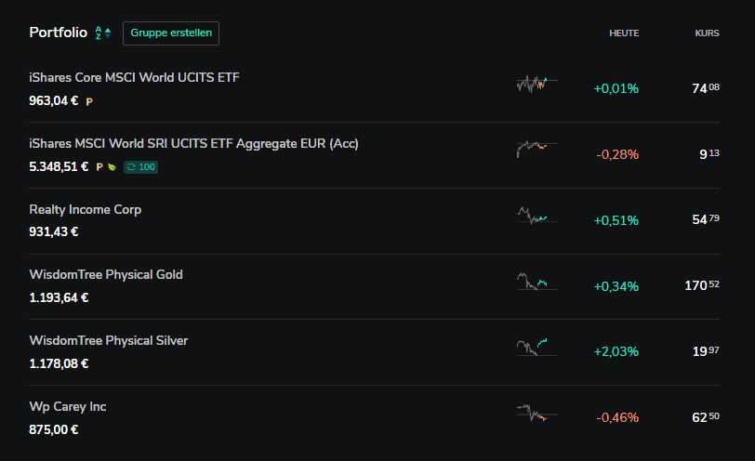Open iShares Core MSCI World UCITS ETF
The height and width of the screenshot is (461, 755).
point(374,89)
